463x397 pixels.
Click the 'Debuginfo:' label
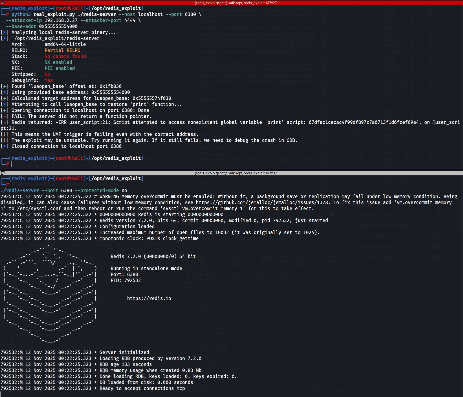(25, 80)
